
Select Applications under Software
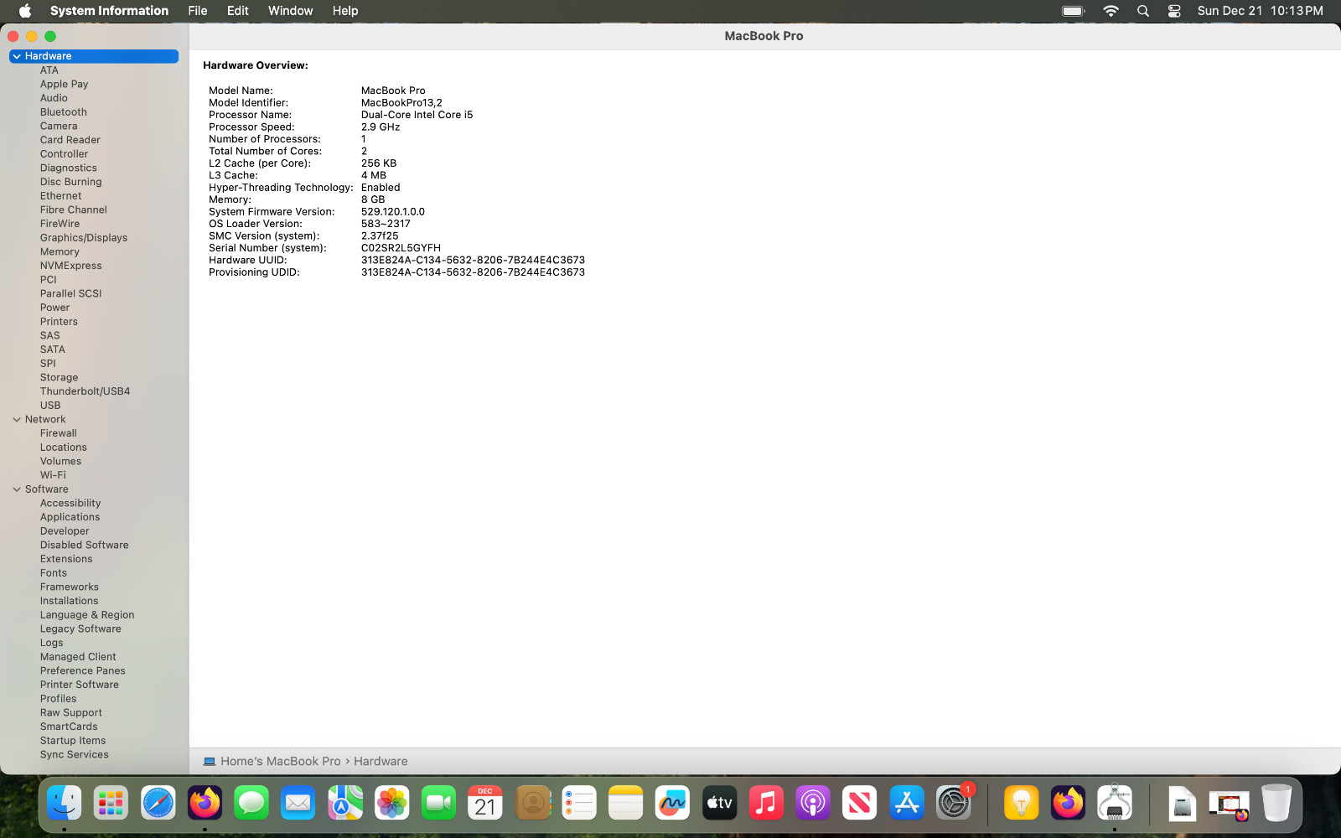click(x=70, y=517)
